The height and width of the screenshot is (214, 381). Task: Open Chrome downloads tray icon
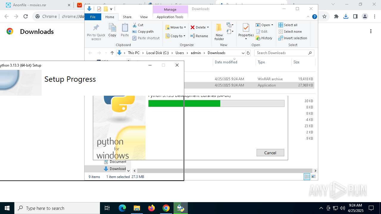pos(346,17)
